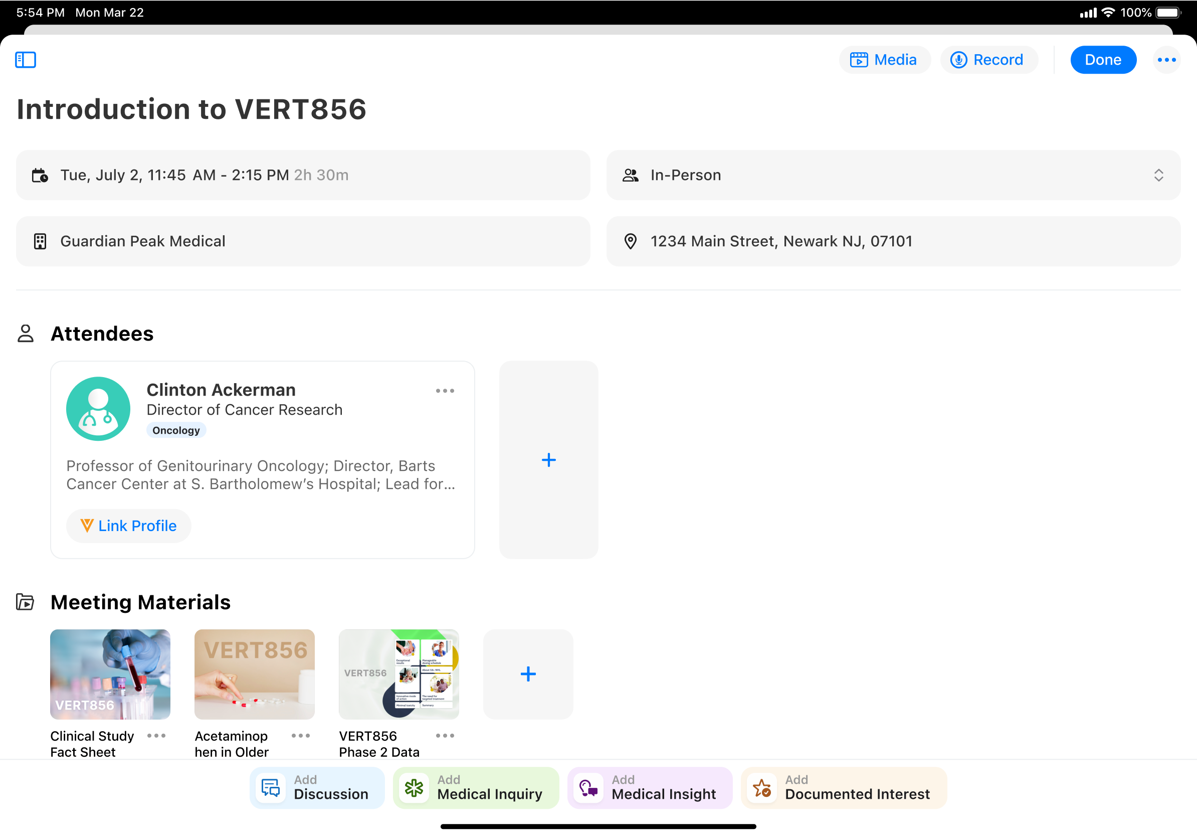Click the location pin address field
1197x837 pixels.
point(893,241)
